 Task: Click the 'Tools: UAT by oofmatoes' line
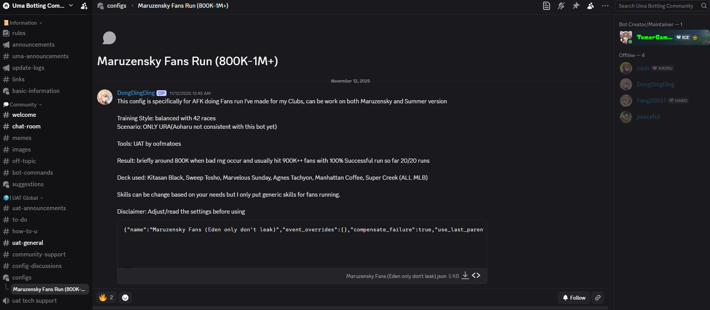(x=149, y=144)
